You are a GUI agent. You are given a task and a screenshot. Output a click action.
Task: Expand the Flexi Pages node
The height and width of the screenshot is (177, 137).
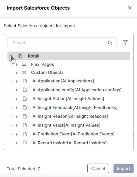(x=17, y=65)
